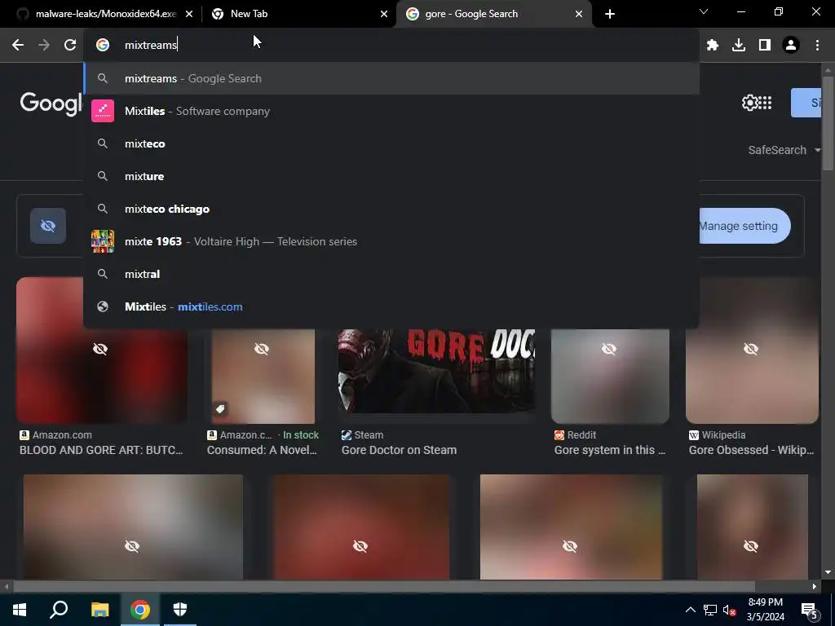Screen dimensions: 835x626
Task: Click the Gore Doctor game thumbnail
Action: click(437, 371)
